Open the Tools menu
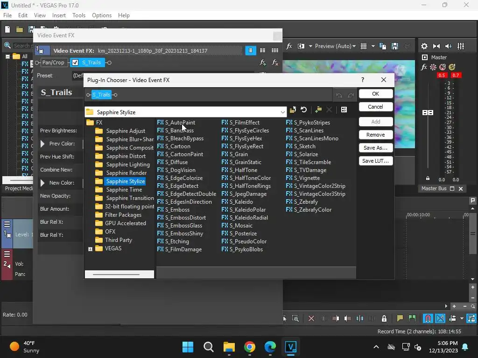 (78, 15)
